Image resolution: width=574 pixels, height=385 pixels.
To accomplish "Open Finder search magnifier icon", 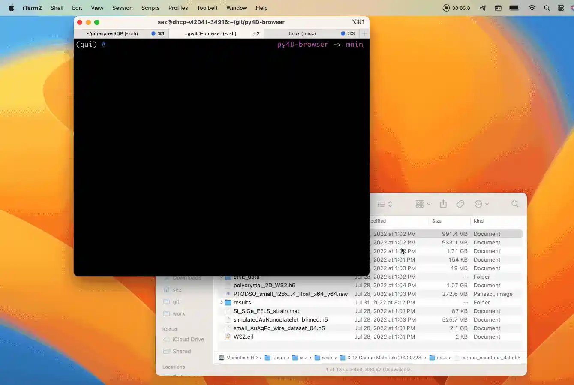I will click(515, 204).
